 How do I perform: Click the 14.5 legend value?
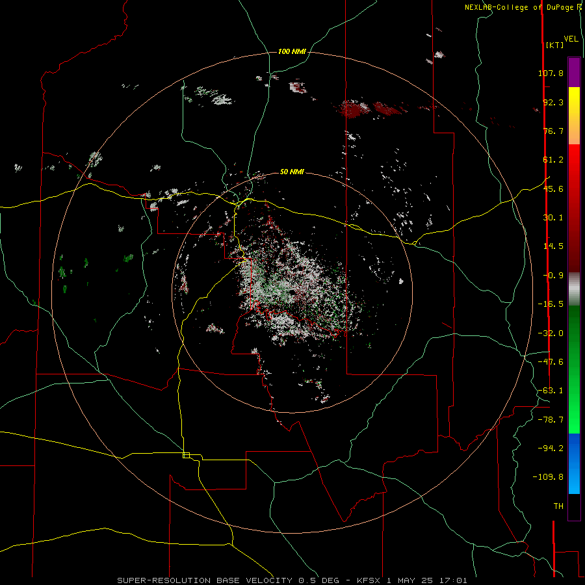(x=553, y=246)
